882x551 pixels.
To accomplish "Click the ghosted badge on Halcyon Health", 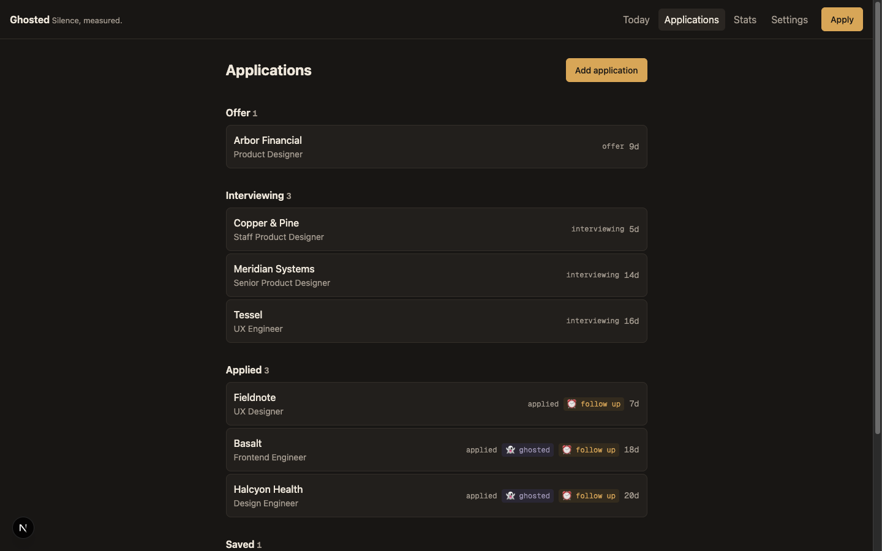I will tap(527, 496).
